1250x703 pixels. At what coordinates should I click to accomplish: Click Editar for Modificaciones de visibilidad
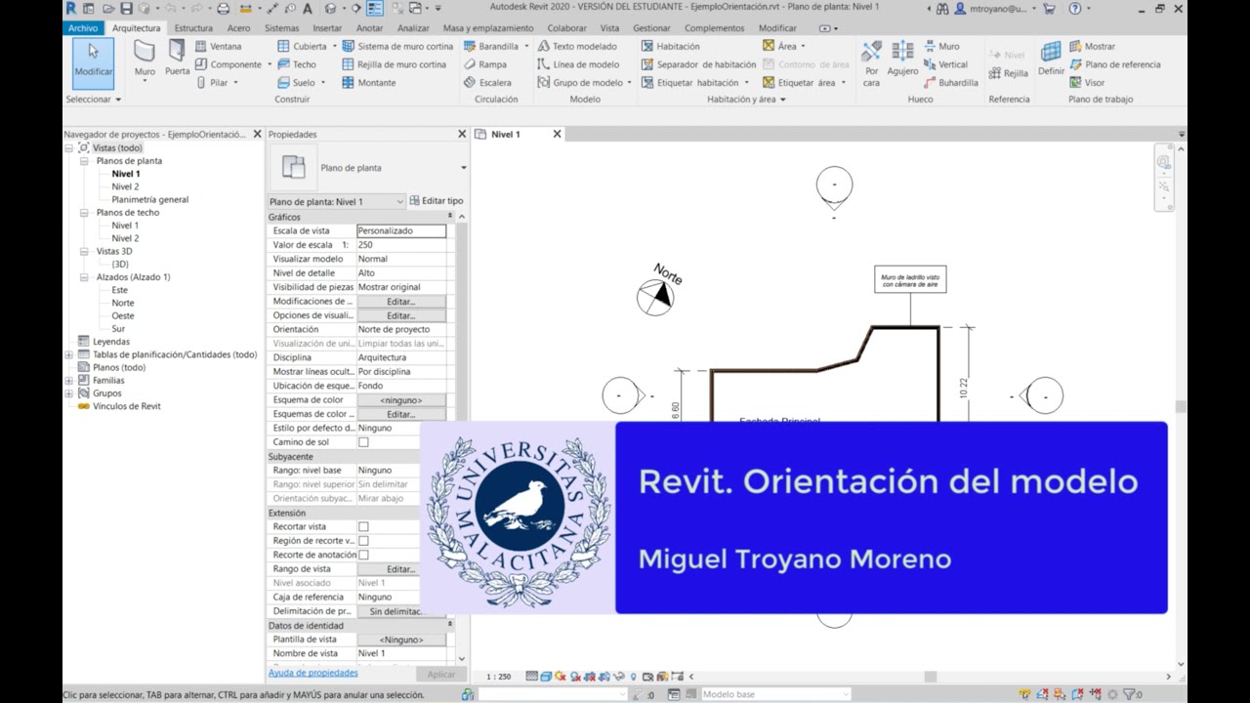401,302
